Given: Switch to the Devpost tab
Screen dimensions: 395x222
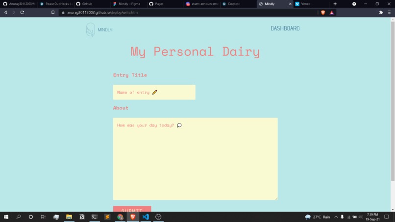Looking at the screenshot, I should [238, 4].
